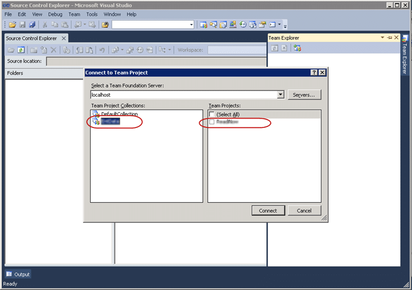This screenshot has width=412, height=290.
Task: Click the Output tab label at bottom
Action: [22, 274]
